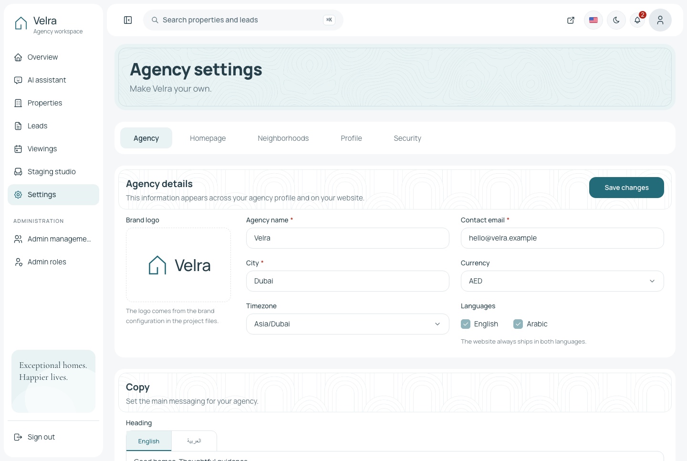This screenshot has height=461, width=687.
Task: Open the Currency AED dropdown
Action: pos(562,281)
